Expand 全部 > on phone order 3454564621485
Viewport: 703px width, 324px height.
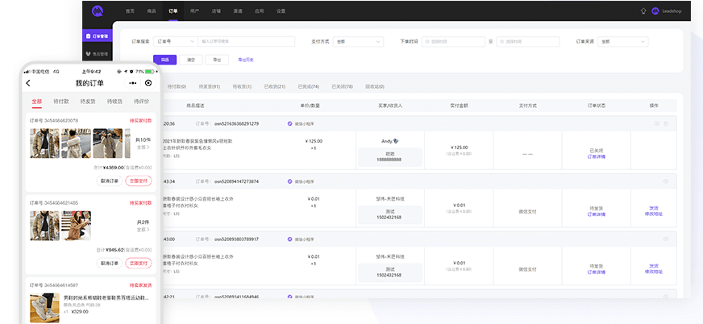click(x=143, y=230)
